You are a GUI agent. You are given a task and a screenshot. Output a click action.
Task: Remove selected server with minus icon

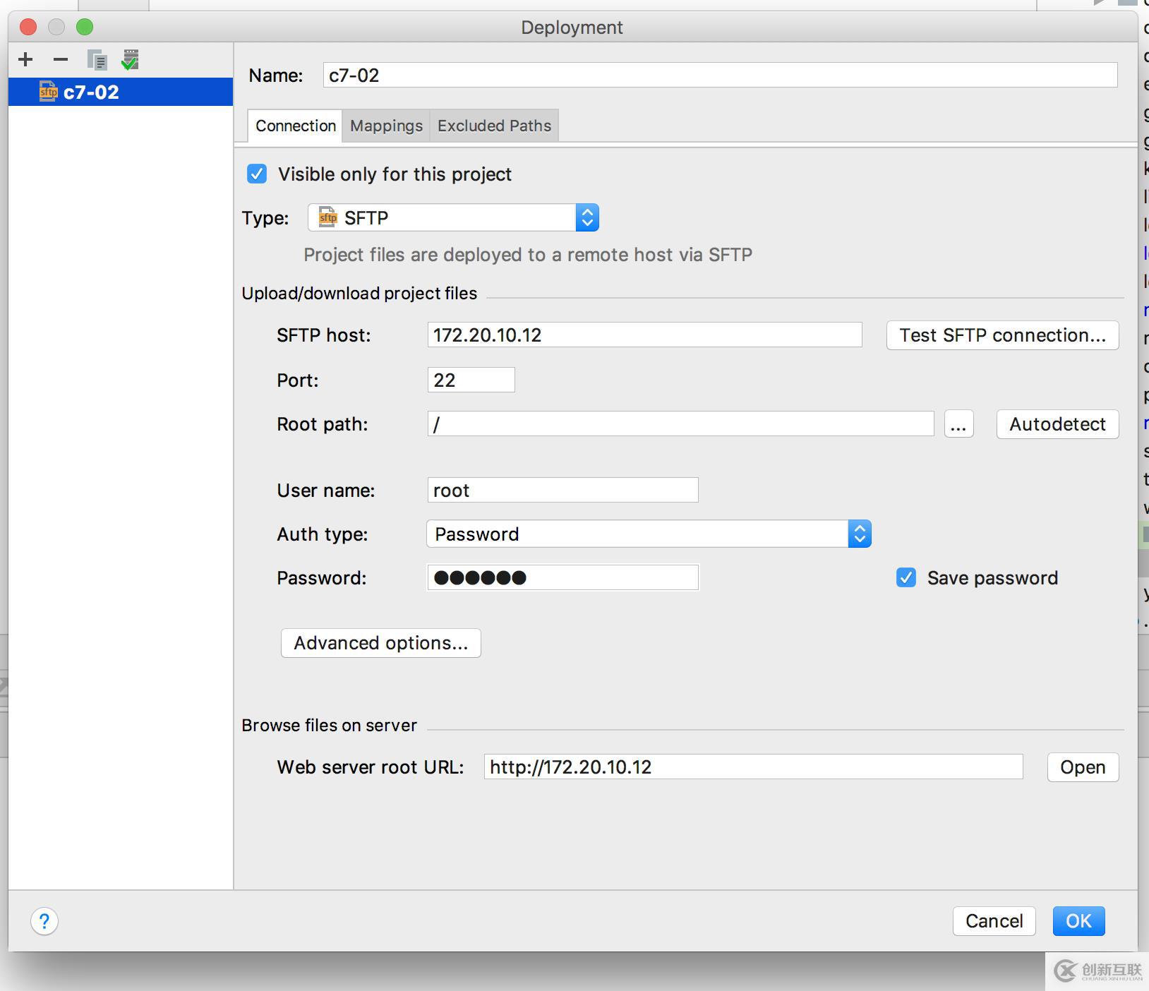click(61, 60)
